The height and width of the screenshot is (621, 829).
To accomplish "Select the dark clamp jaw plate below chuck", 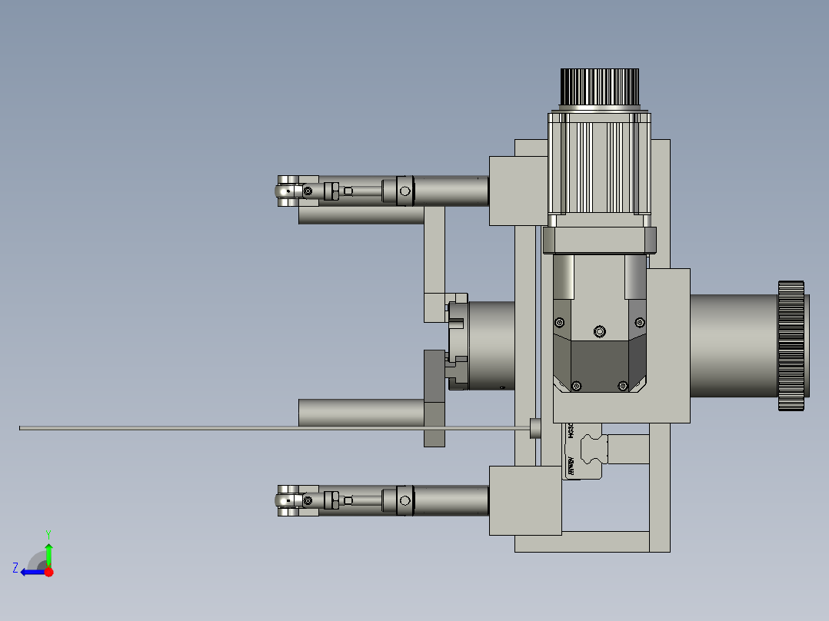I will click(x=434, y=398).
